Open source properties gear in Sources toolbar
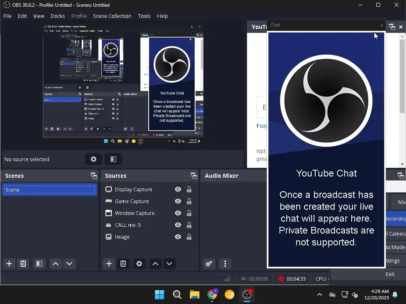The height and width of the screenshot is (304, 406). (139, 264)
